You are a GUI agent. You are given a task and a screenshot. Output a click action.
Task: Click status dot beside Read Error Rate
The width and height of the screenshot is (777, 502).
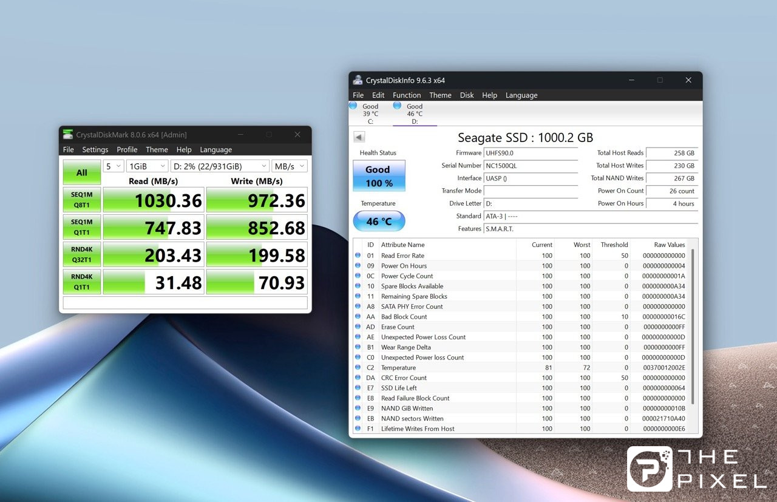pyautogui.click(x=358, y=256)
